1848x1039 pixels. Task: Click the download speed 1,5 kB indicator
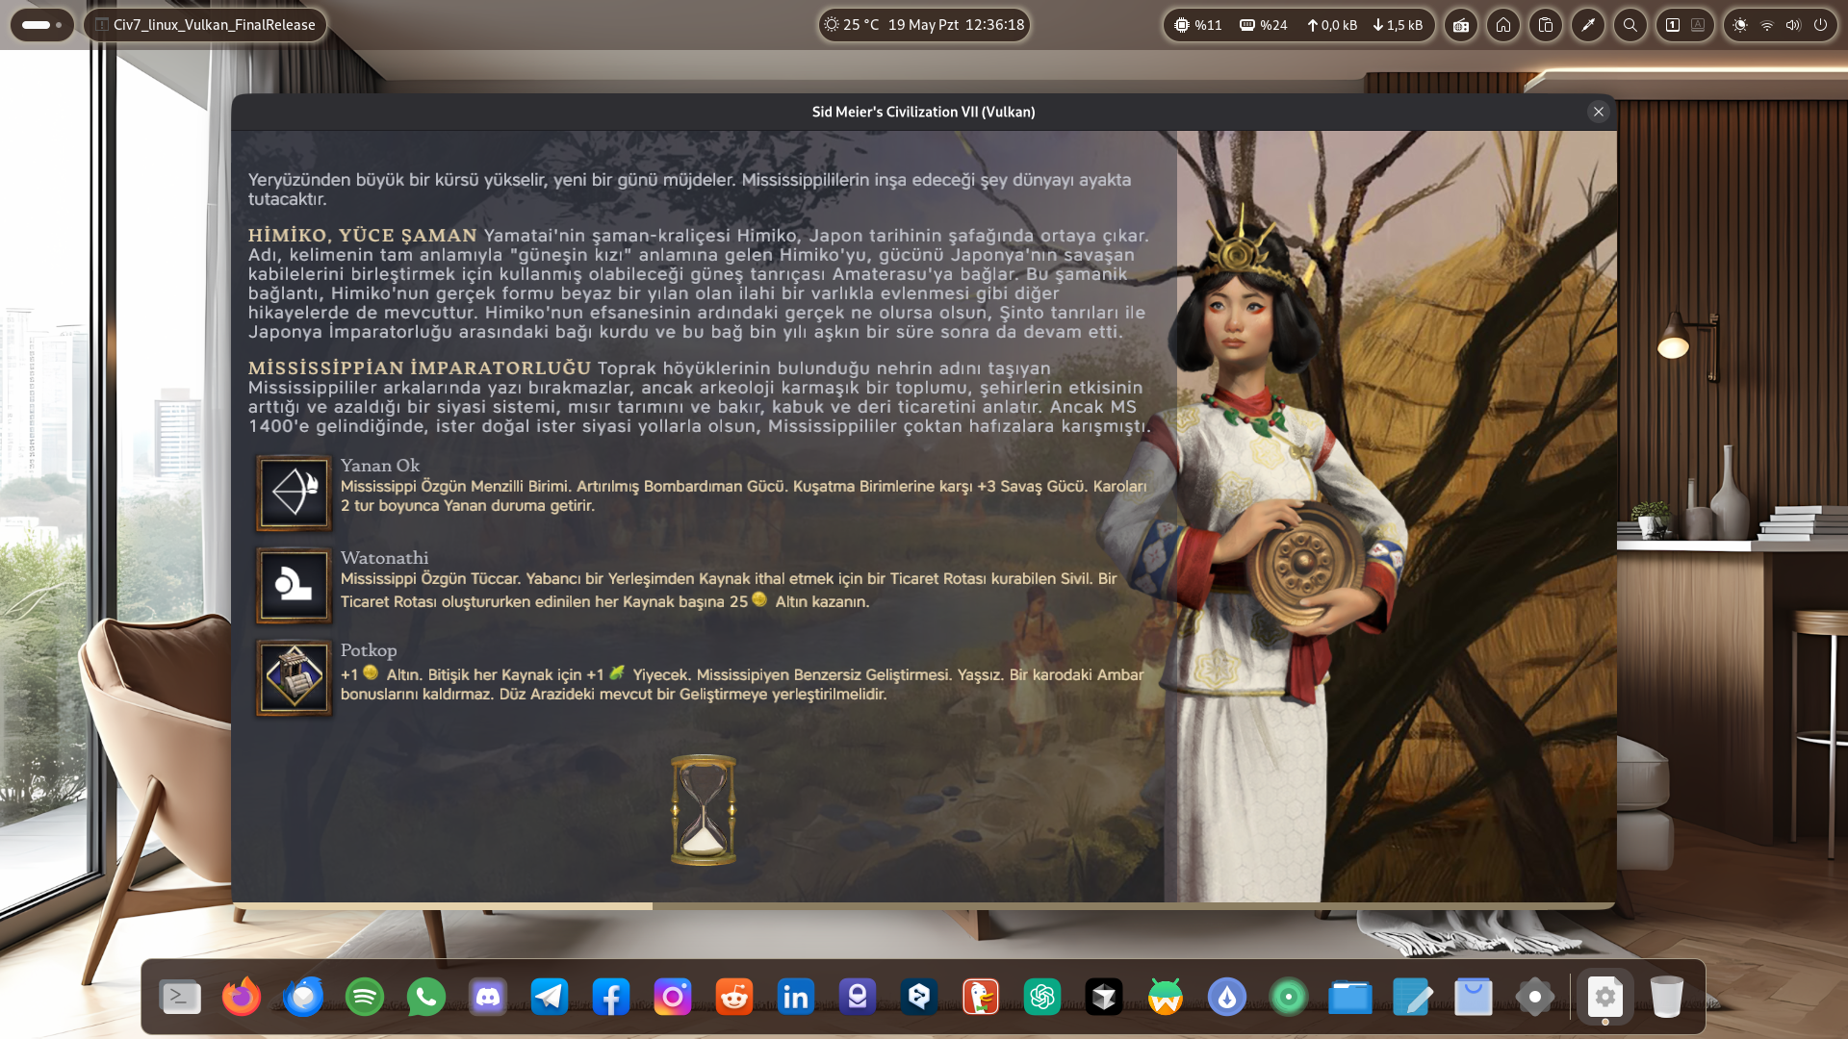[x=1398, y=25]
